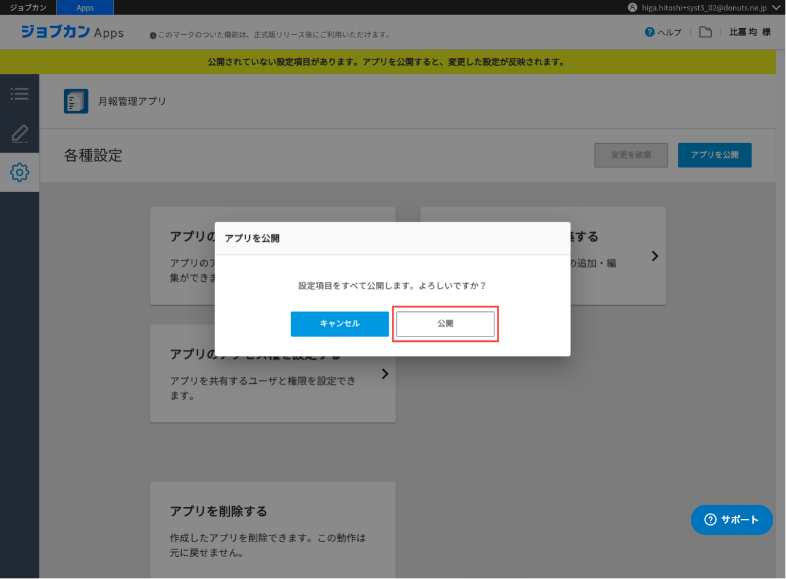Click the info mark icon beside the release note
This screenshot has height=579, width=786.
(153, 36)
